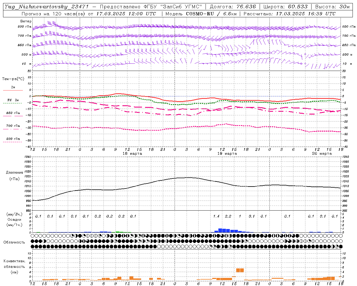Click the Широта: 60.833 header field

(x=286, y=7)
